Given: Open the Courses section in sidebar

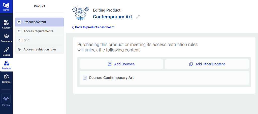Looking at the screenshot, I should pos(6,24).
